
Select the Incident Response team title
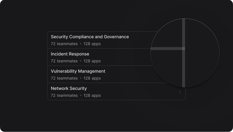(70, 54)
